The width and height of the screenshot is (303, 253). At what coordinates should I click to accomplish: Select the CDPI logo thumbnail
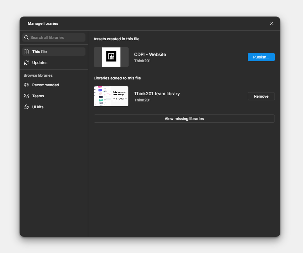[x=111, y=57]
